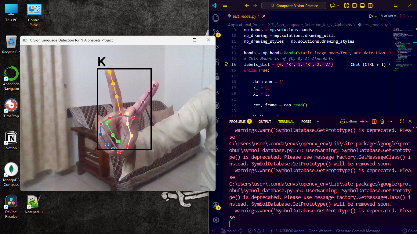Click Generate Commit Message in status bar

click(358, 231)
